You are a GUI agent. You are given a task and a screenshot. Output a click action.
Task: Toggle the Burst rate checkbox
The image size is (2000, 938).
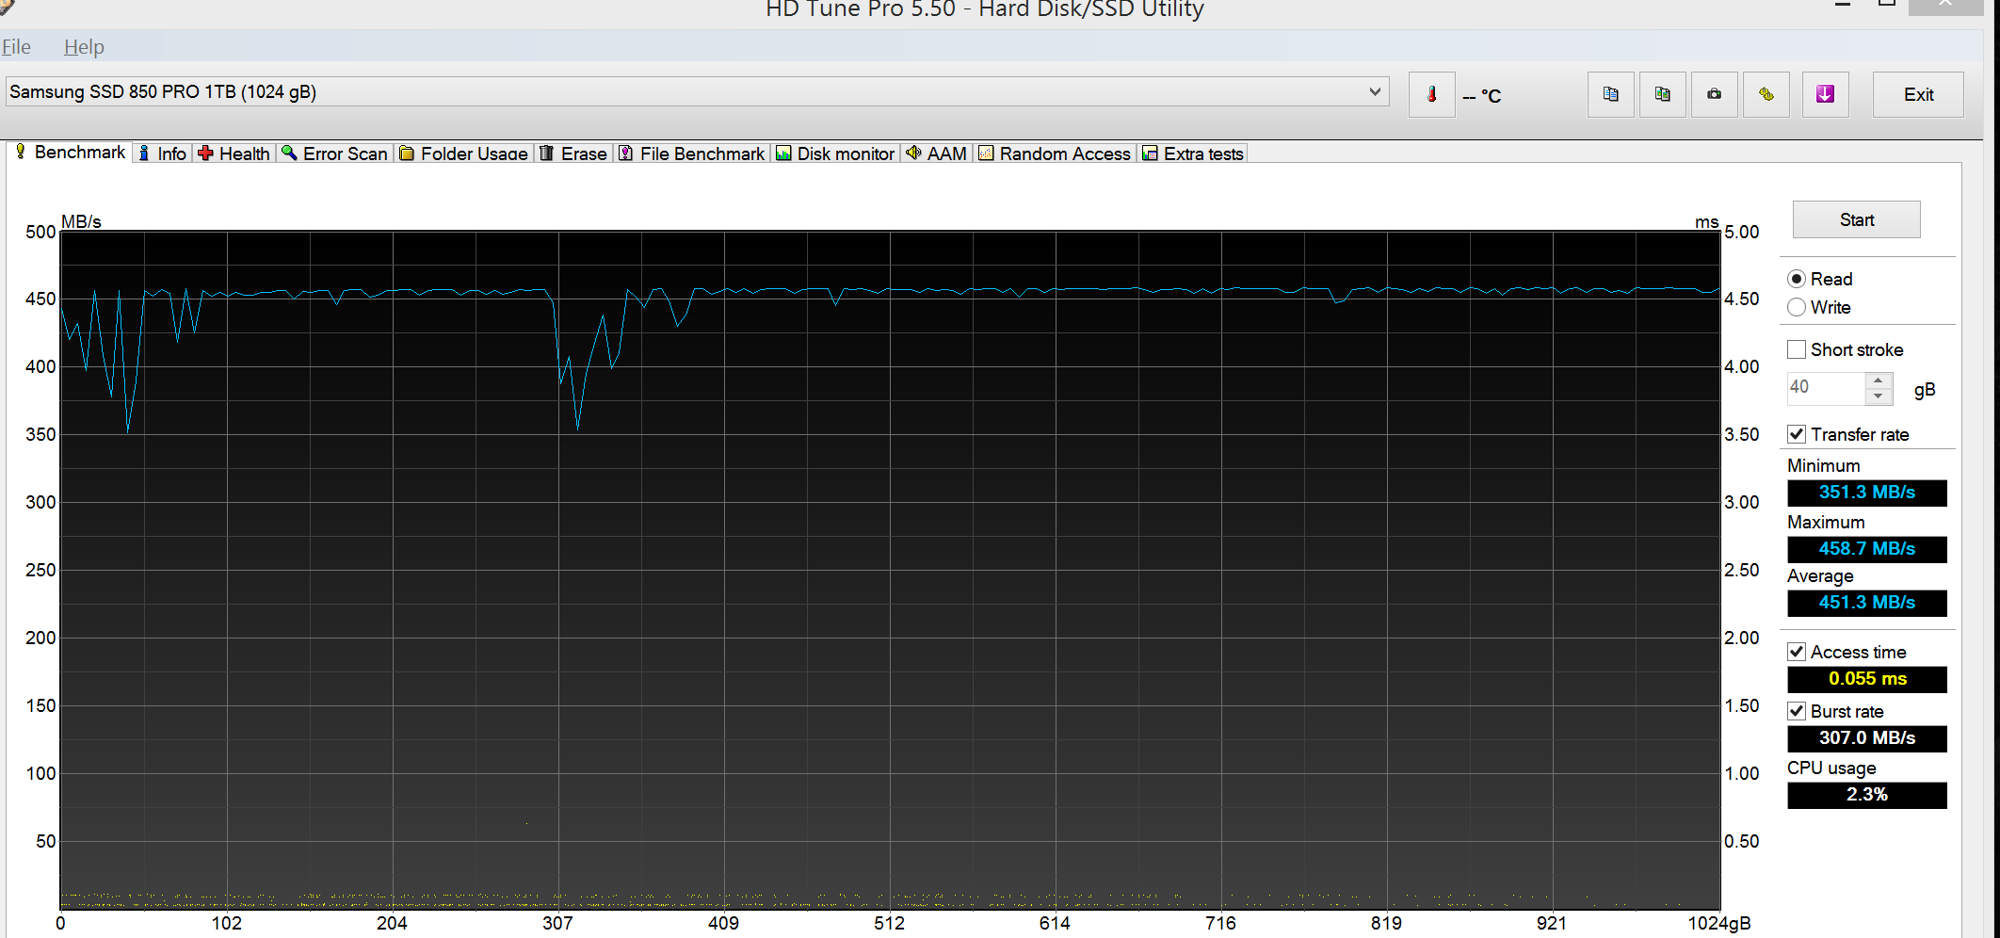click(x=1797, y=711)
